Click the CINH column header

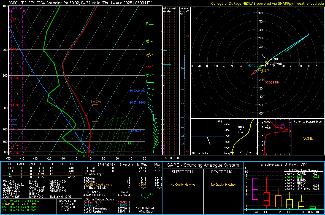click(x=31, y=164)
